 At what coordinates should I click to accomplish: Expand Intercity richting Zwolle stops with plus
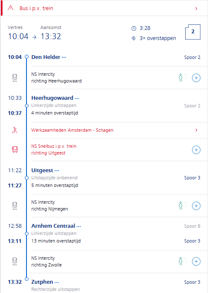coord(196,261)
